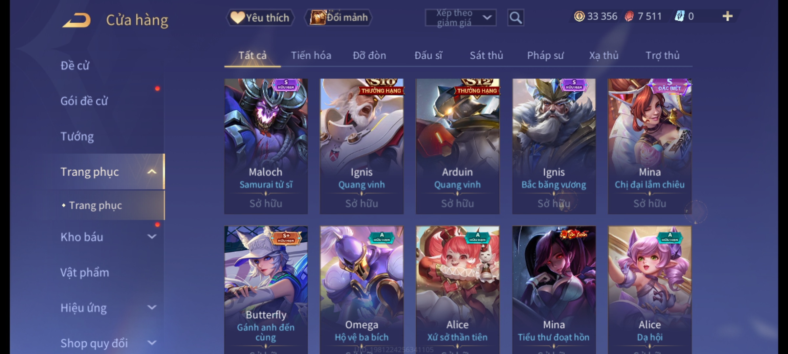This screenshot has height=354, width=788.
Task: Open Đổi mảnh chest exchange
Action: click(x=339, y=18)
